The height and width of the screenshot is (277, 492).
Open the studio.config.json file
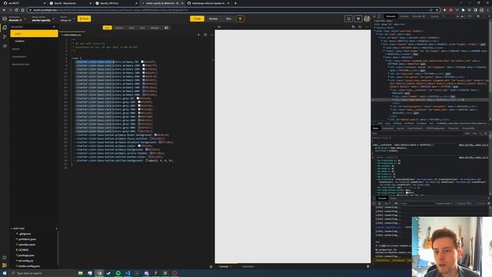tap(28, 266)
